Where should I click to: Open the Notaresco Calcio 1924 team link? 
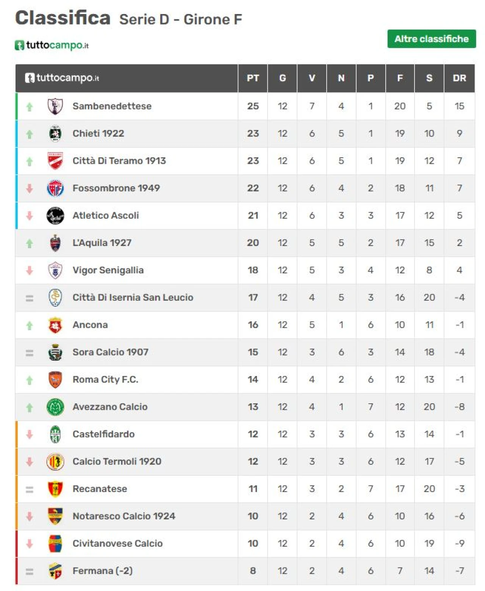point(124,516)
